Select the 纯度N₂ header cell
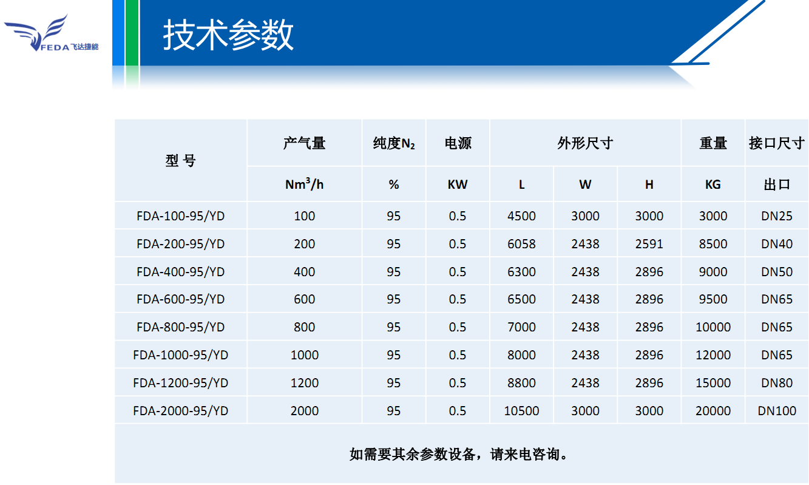The width and height of the screenshot is (809, 485). [394, 144]
